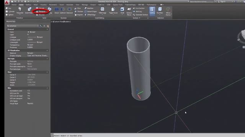Select the Sphere primitive tool
This screenshot has width=245, height=137.
pyautogui.click(x=10, y=15)
